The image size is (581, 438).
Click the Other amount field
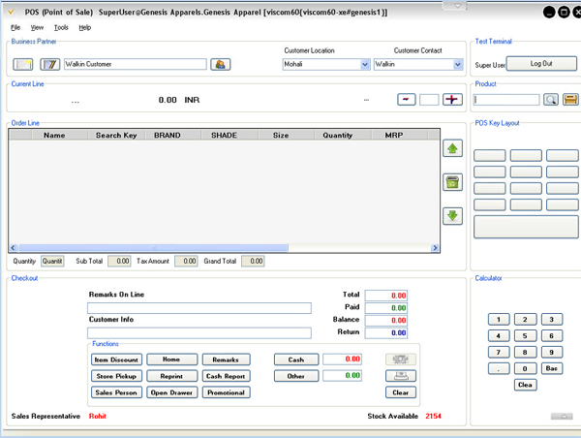point(342,376)
